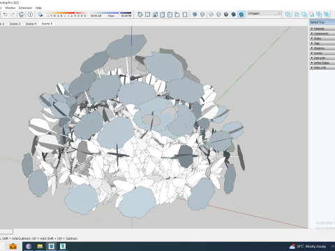Open the Window menu
This screenshot has width=335, height=251.
coord(10,8)
